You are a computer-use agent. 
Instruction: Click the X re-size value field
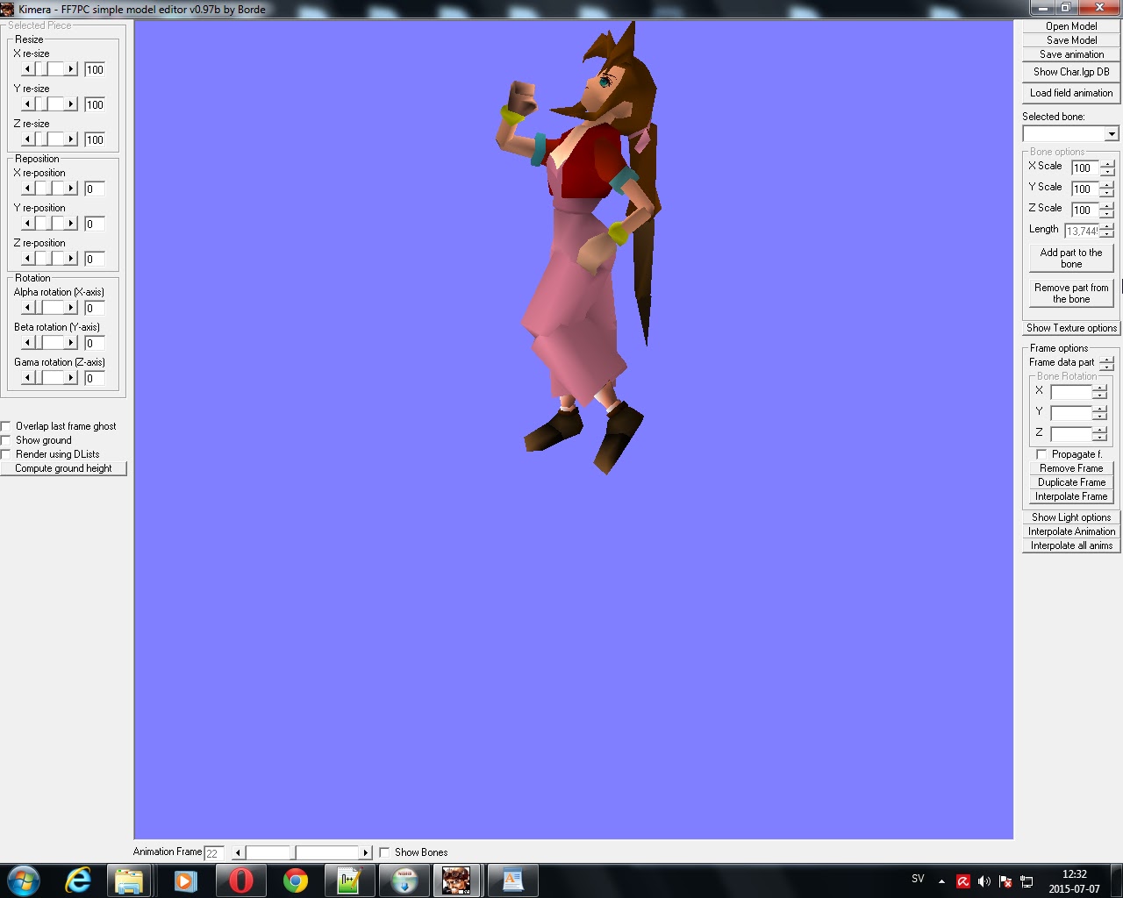95,69
